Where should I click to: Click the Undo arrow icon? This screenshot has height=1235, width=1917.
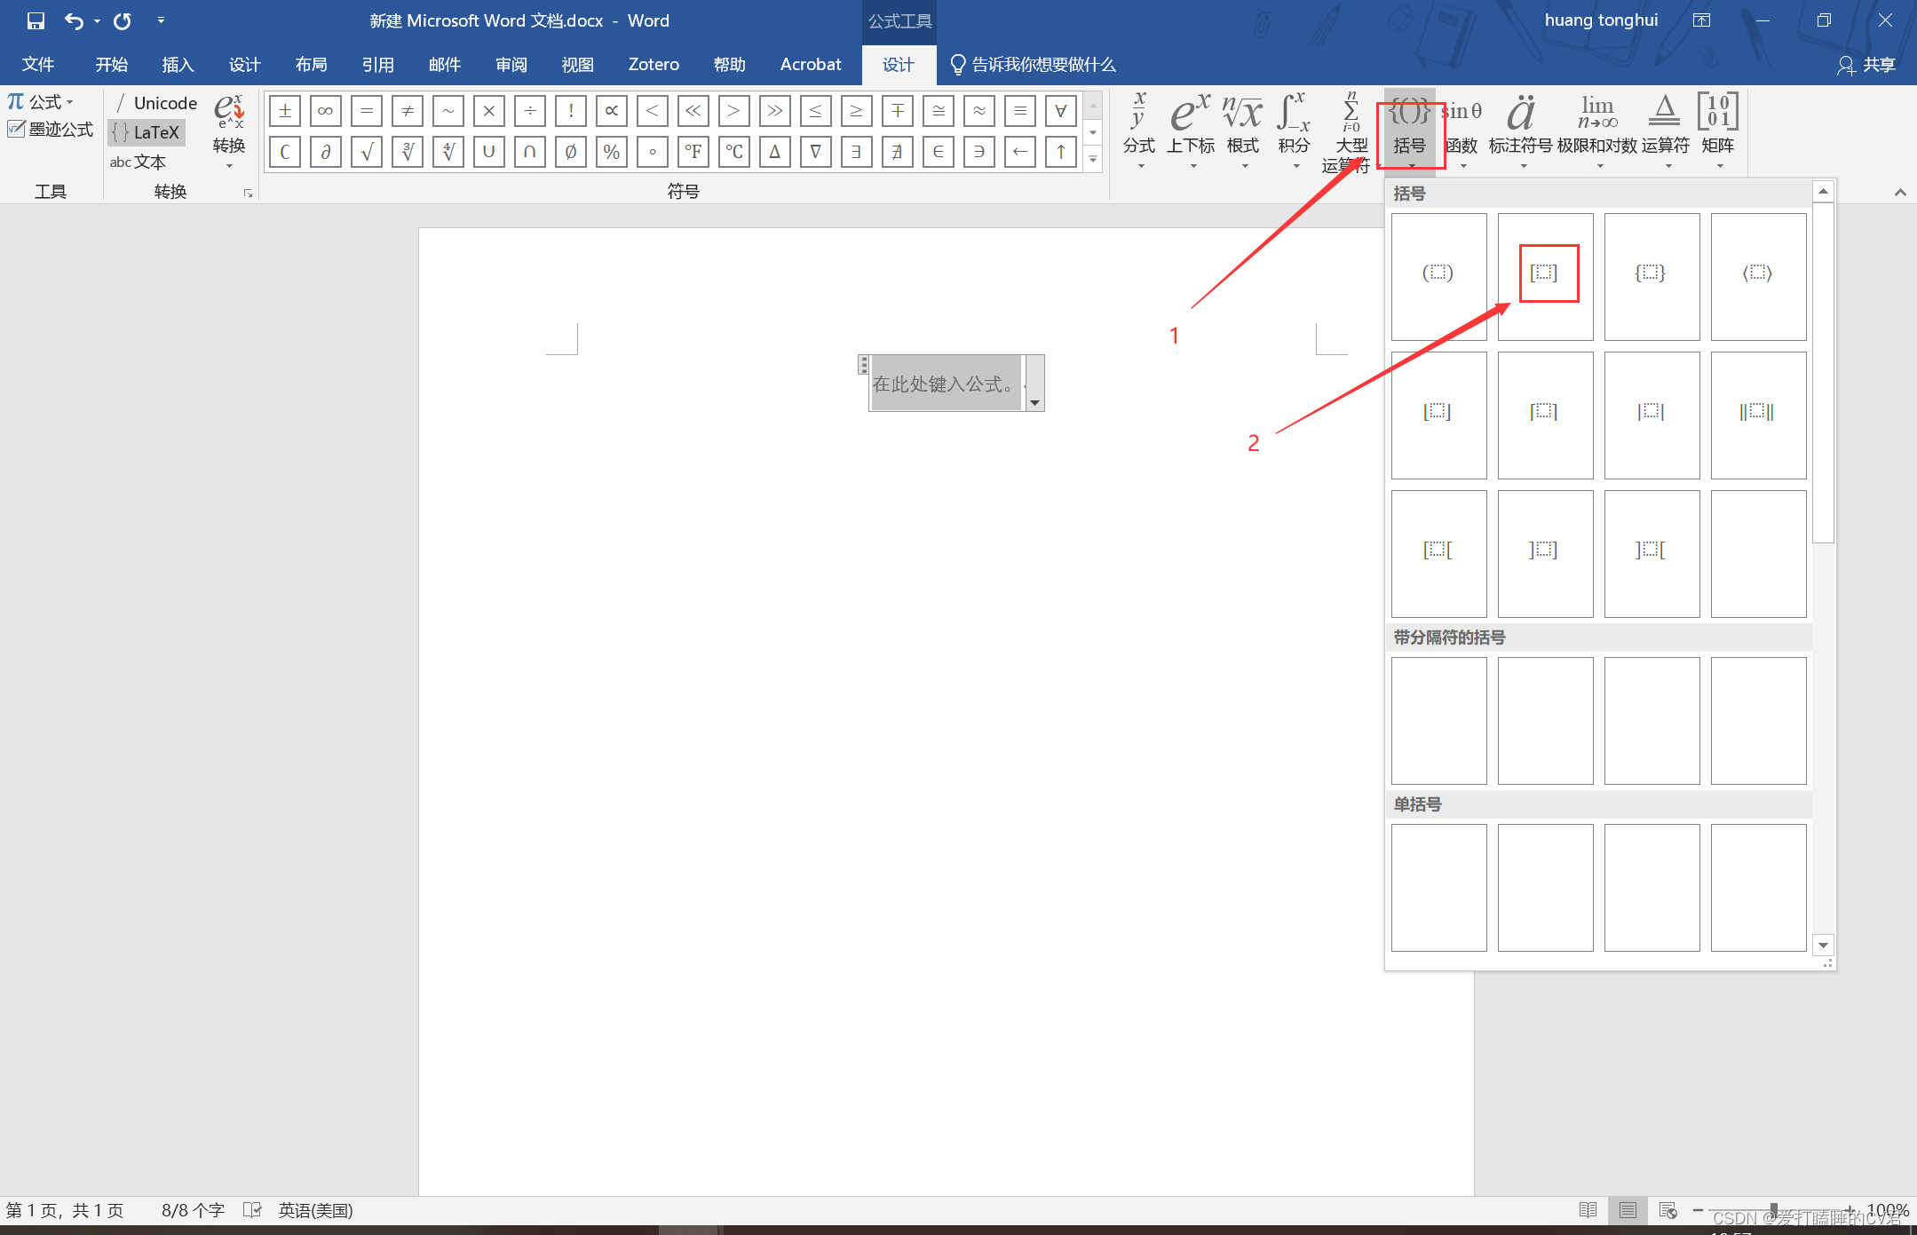point(75,20)
